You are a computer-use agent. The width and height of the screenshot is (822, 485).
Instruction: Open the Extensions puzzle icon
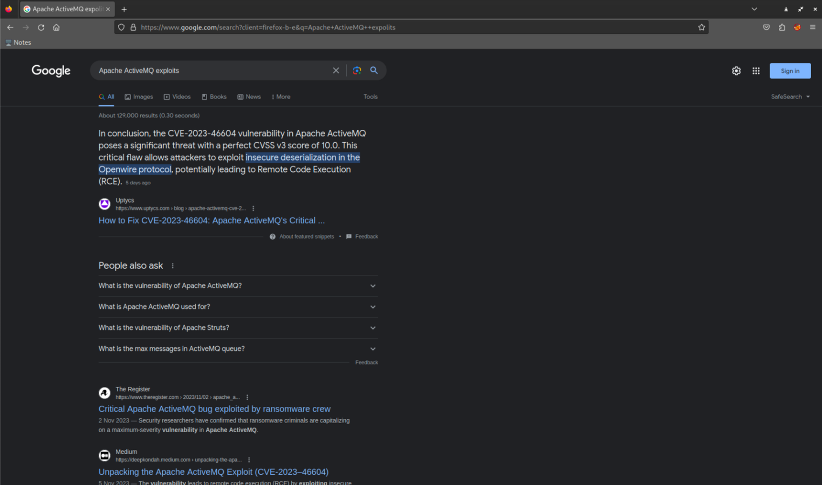point(782,27)
